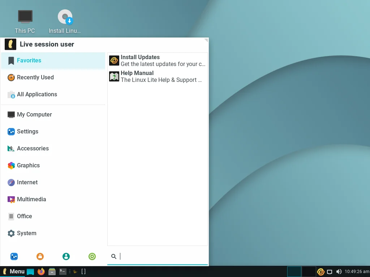
Task: Open the Accessories category
Action: [x=53, y=148]
